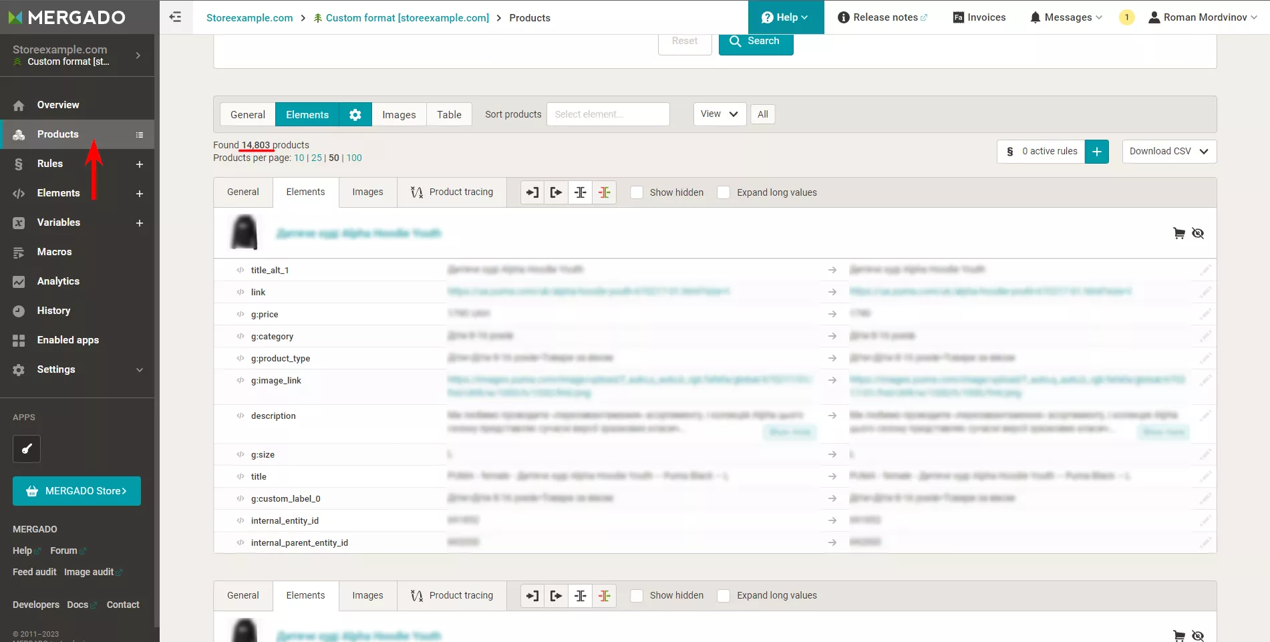1270x642 pixels.
Task: Expand the Messages dropdown
Action: [x=1066, y=17]
